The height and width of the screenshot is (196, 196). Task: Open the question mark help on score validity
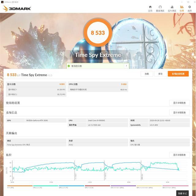[x=126, y=66]
